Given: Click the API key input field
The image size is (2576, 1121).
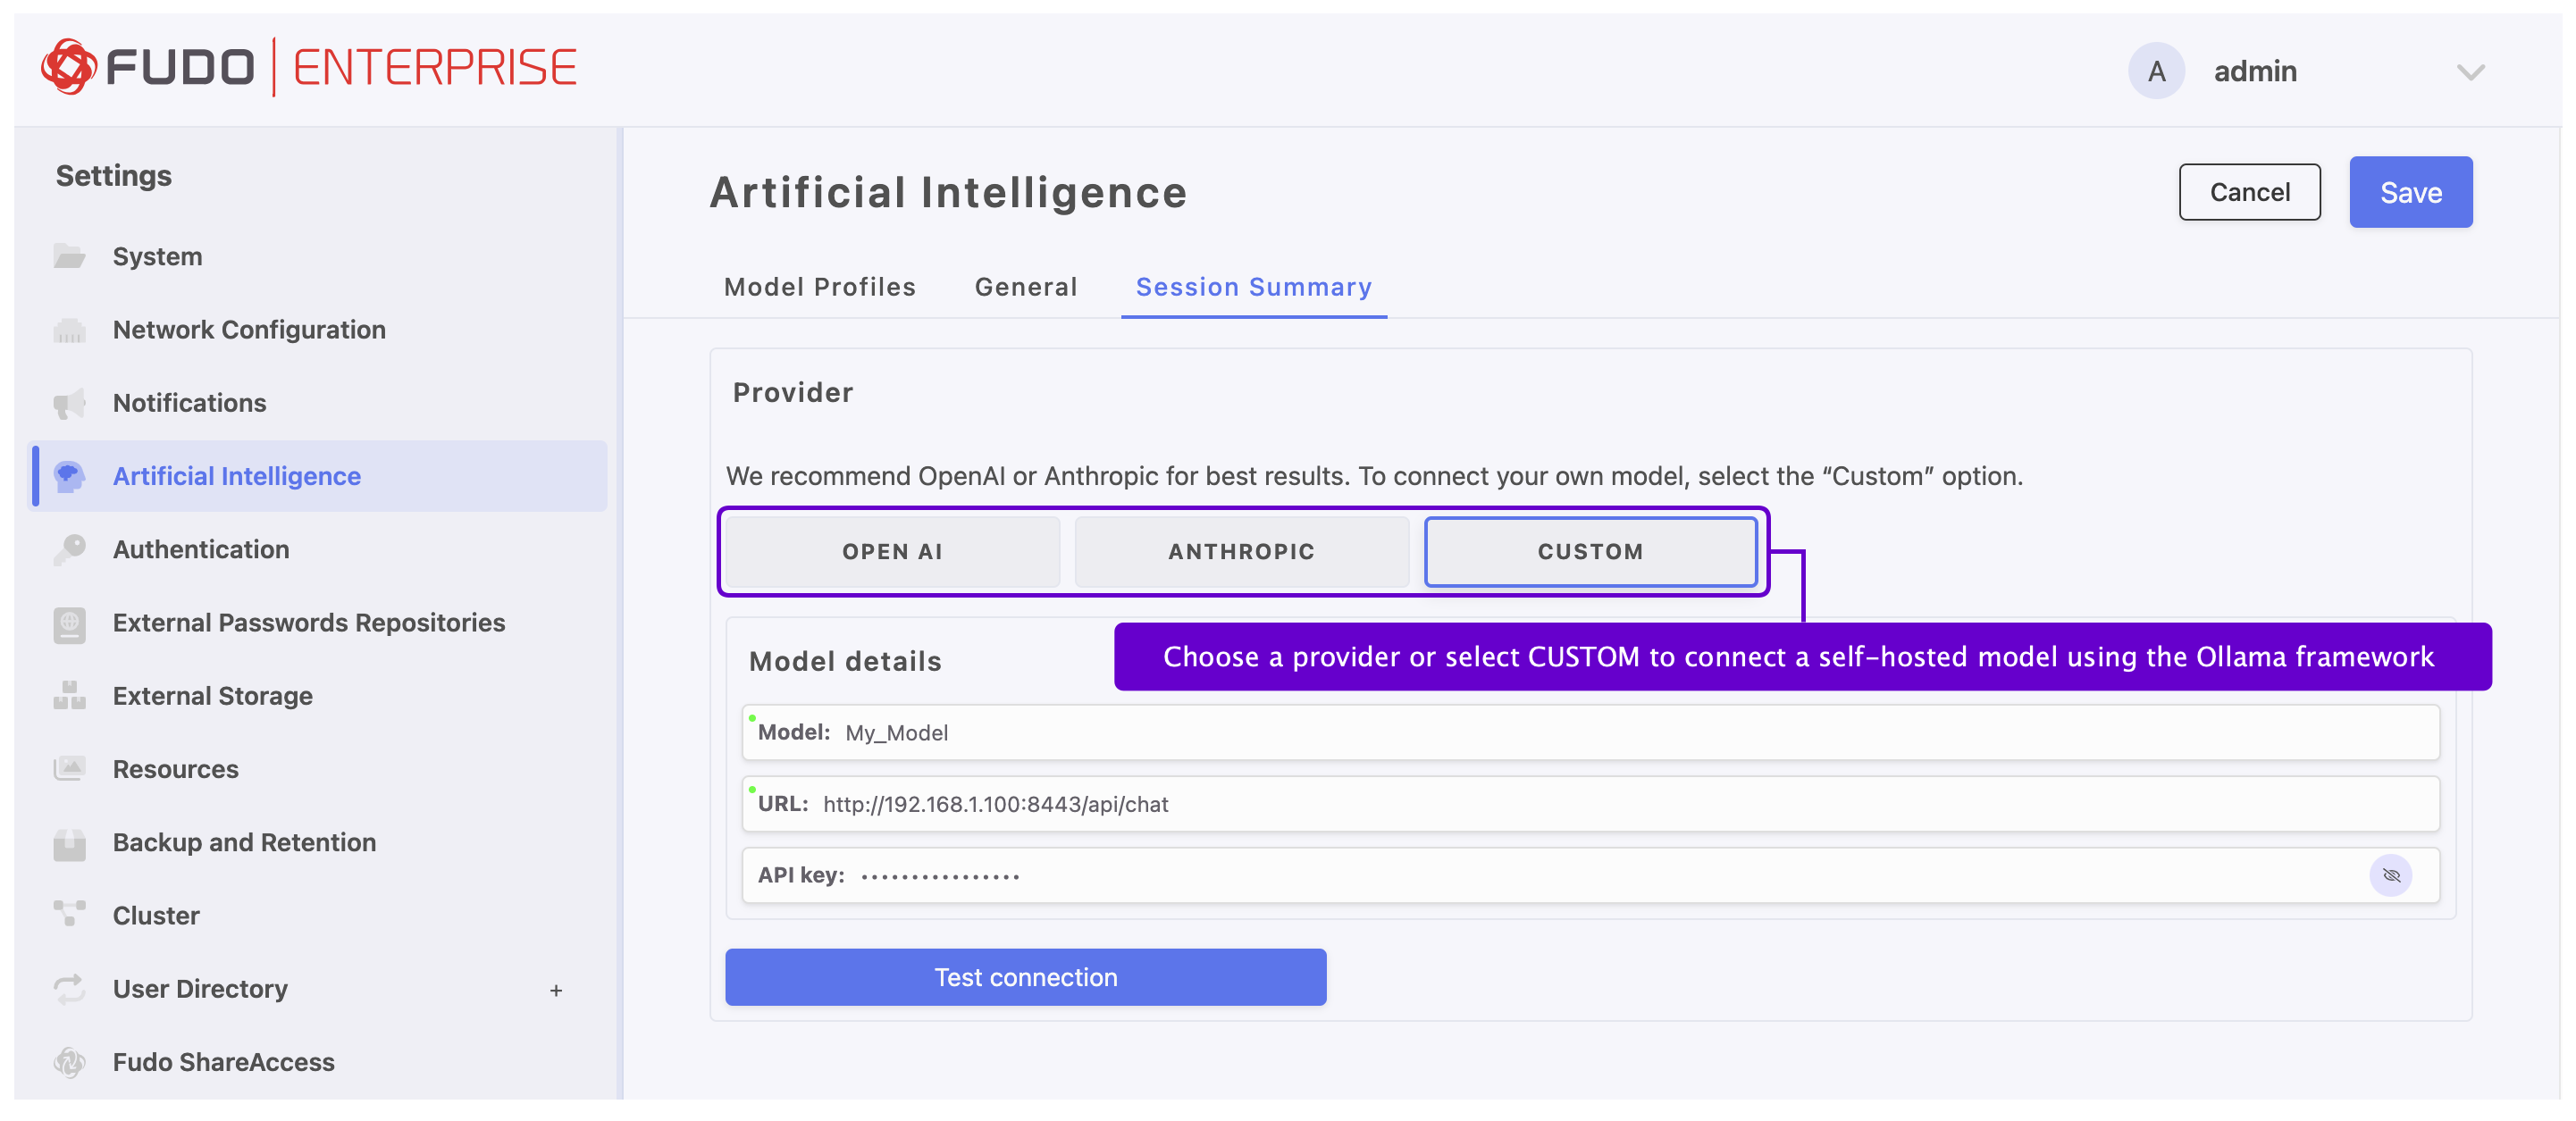Looking at the screenshot, I should pos(1590,876).
